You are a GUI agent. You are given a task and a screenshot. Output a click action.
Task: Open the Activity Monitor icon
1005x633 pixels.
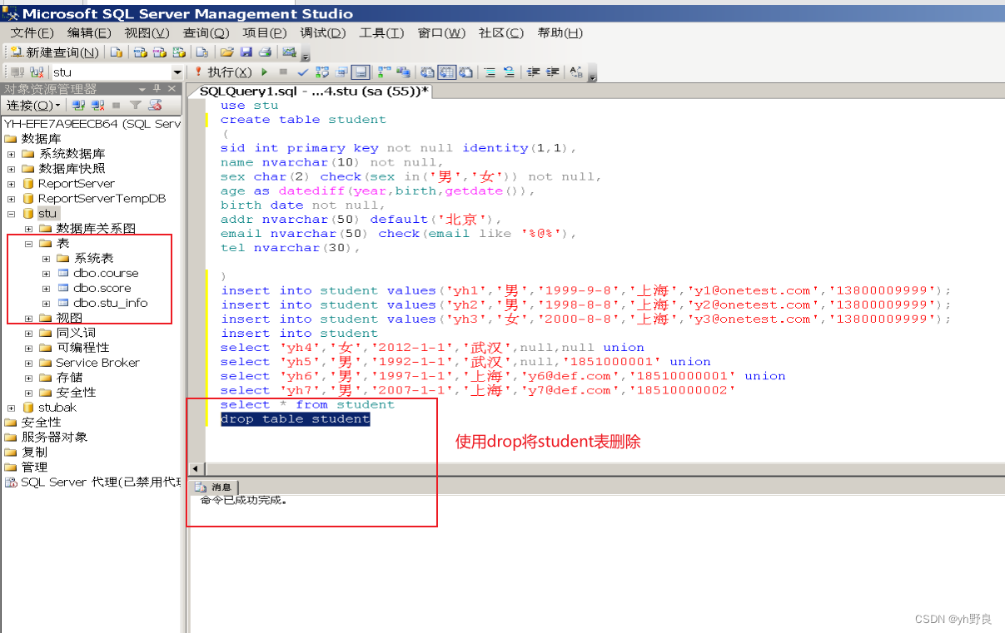tap(289, 52)
